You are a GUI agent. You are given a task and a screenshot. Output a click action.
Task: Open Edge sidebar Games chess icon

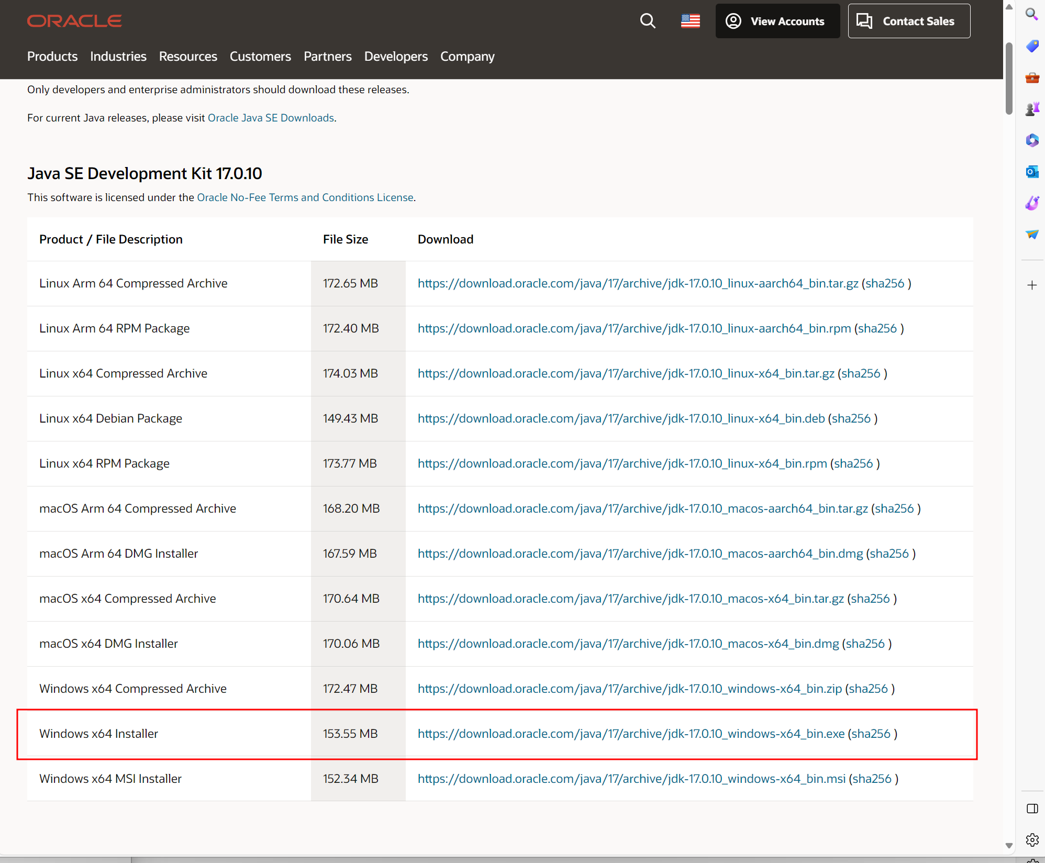pyautogui.click(x=1031, y=109)
